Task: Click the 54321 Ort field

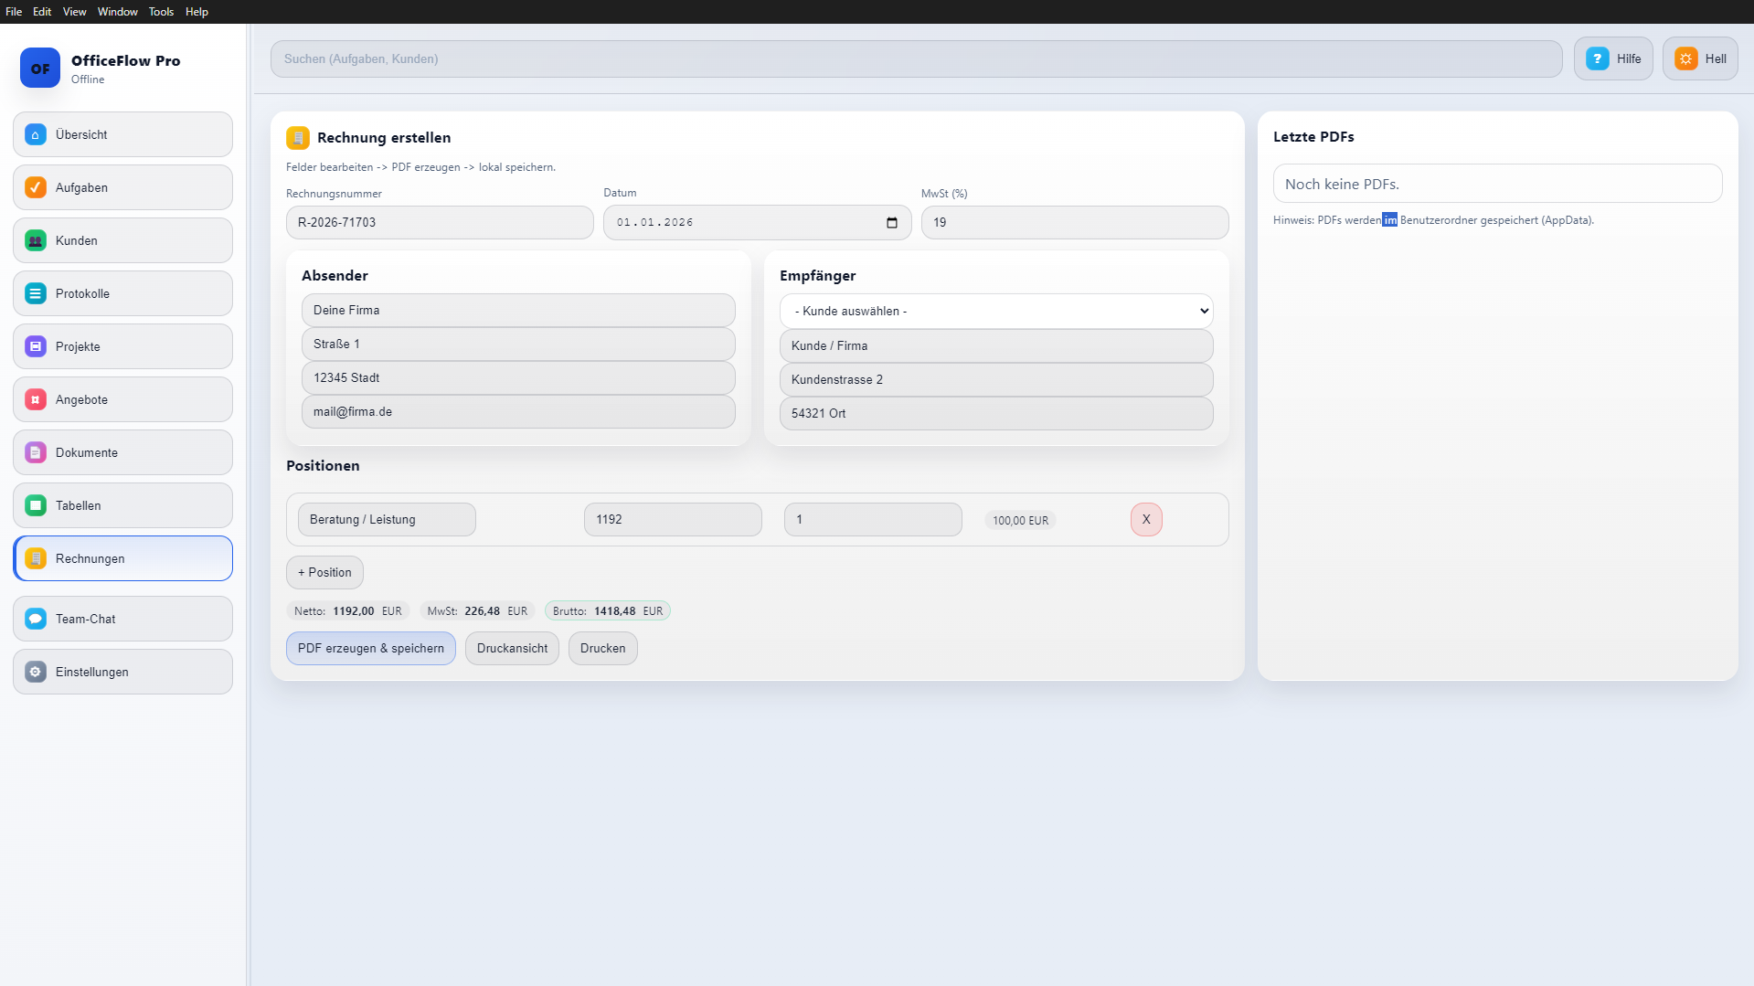Action: pos(996,413)
